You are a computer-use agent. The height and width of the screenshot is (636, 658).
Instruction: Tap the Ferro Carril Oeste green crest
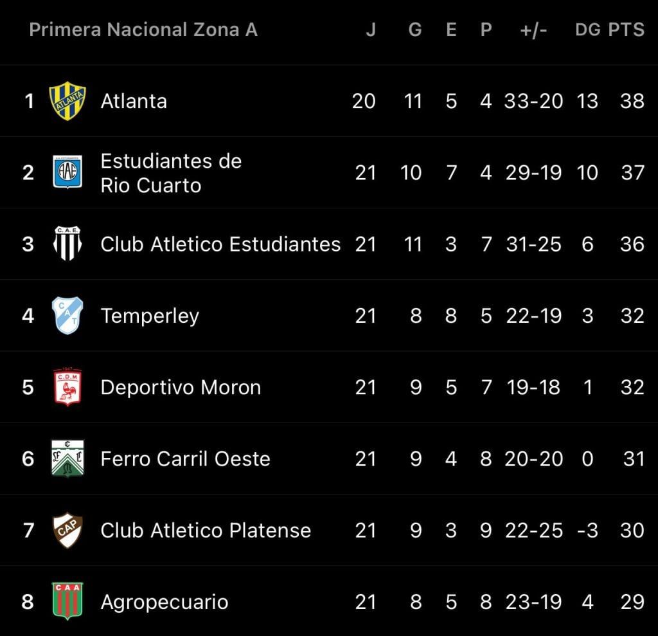(67, 459)
